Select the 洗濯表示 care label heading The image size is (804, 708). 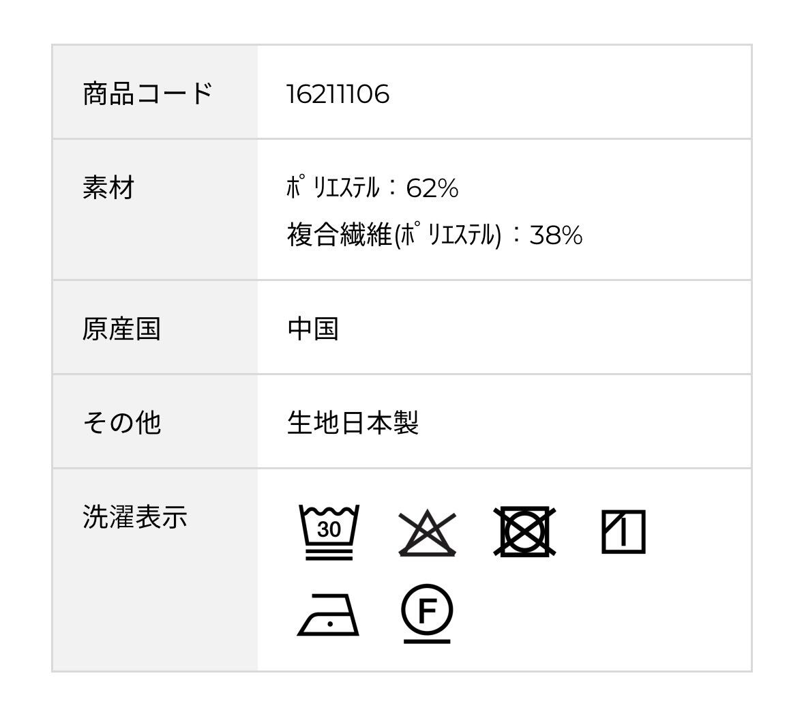pyautogui.click(x=134, y=516)
